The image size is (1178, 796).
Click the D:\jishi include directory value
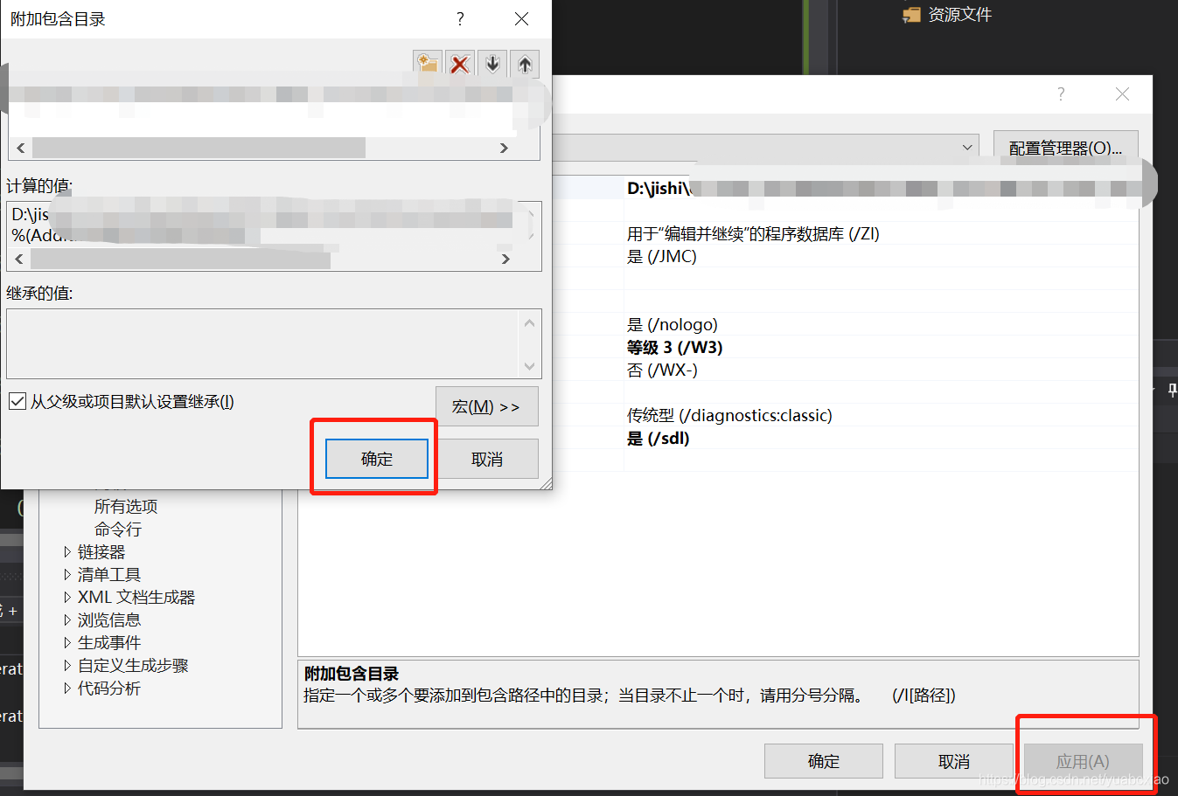coord(882,189)
